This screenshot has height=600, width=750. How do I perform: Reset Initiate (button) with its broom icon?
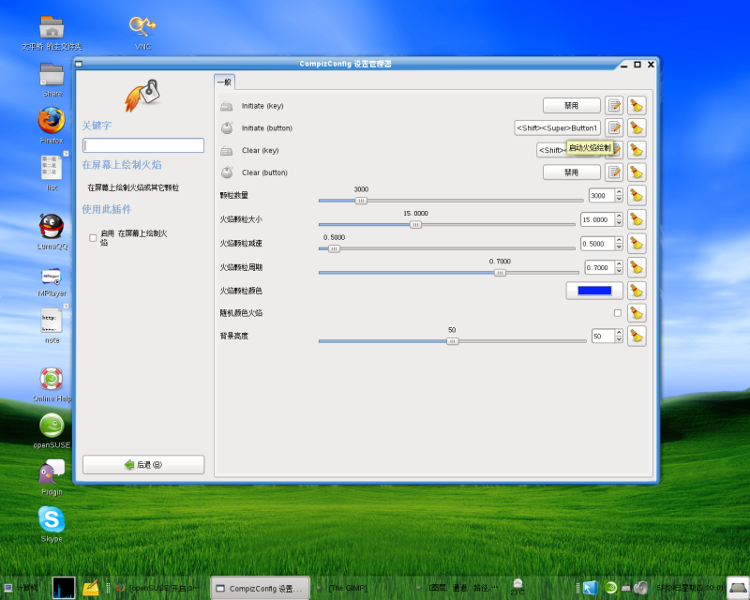[637, 127]
